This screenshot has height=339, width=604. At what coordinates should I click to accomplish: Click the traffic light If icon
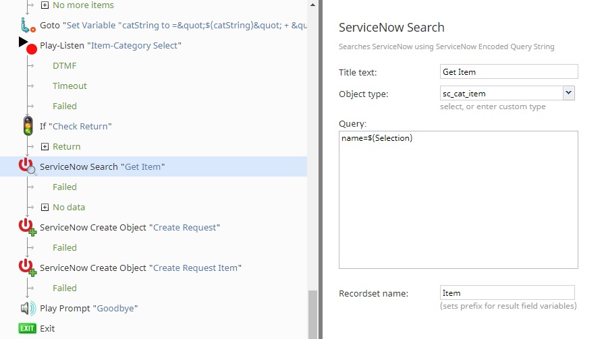click(x=28, y=126)
